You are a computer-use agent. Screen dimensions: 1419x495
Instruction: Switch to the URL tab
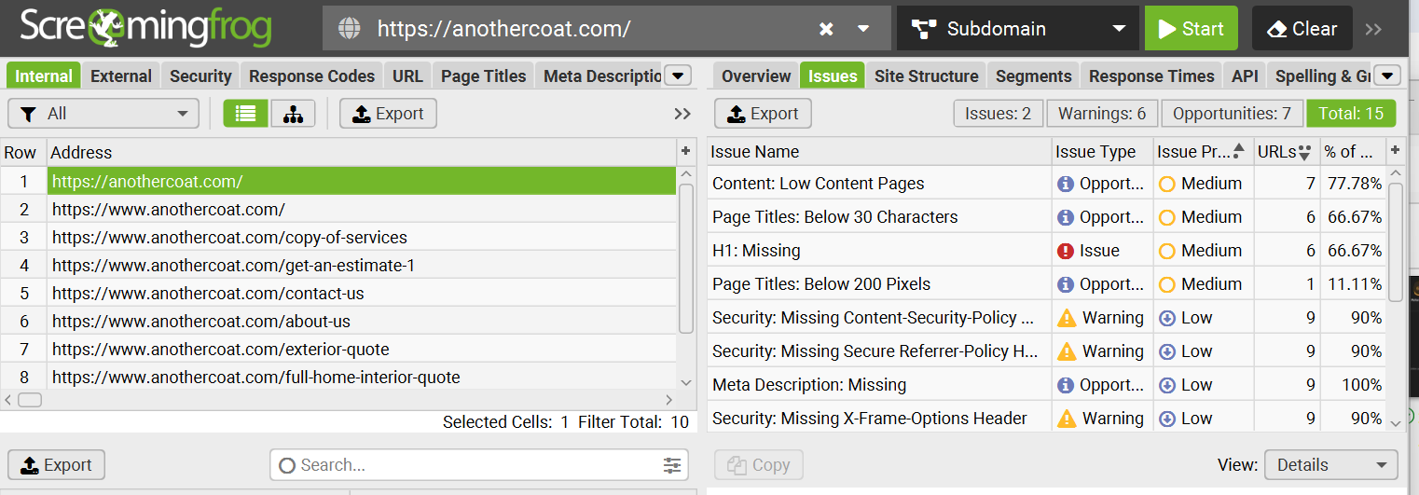(x=407, y=76)
